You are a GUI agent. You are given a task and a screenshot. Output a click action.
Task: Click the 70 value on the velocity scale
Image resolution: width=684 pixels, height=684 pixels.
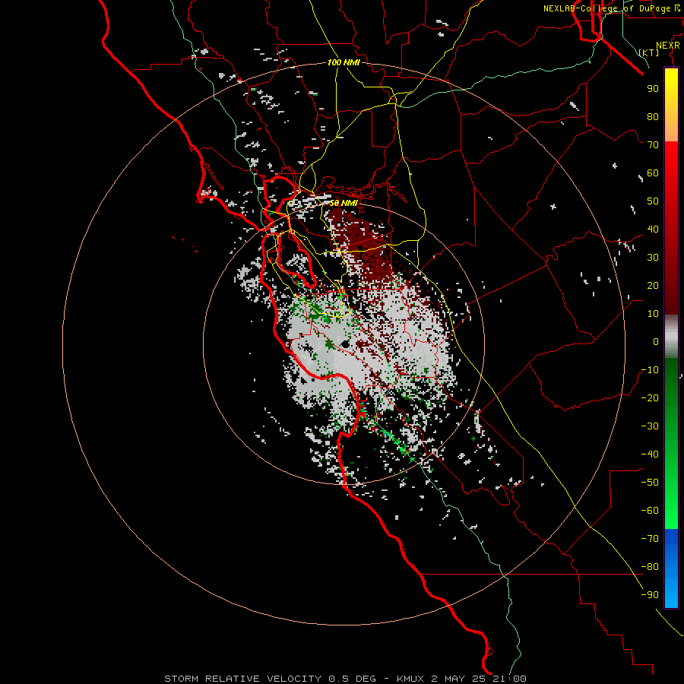coord(653,145)
